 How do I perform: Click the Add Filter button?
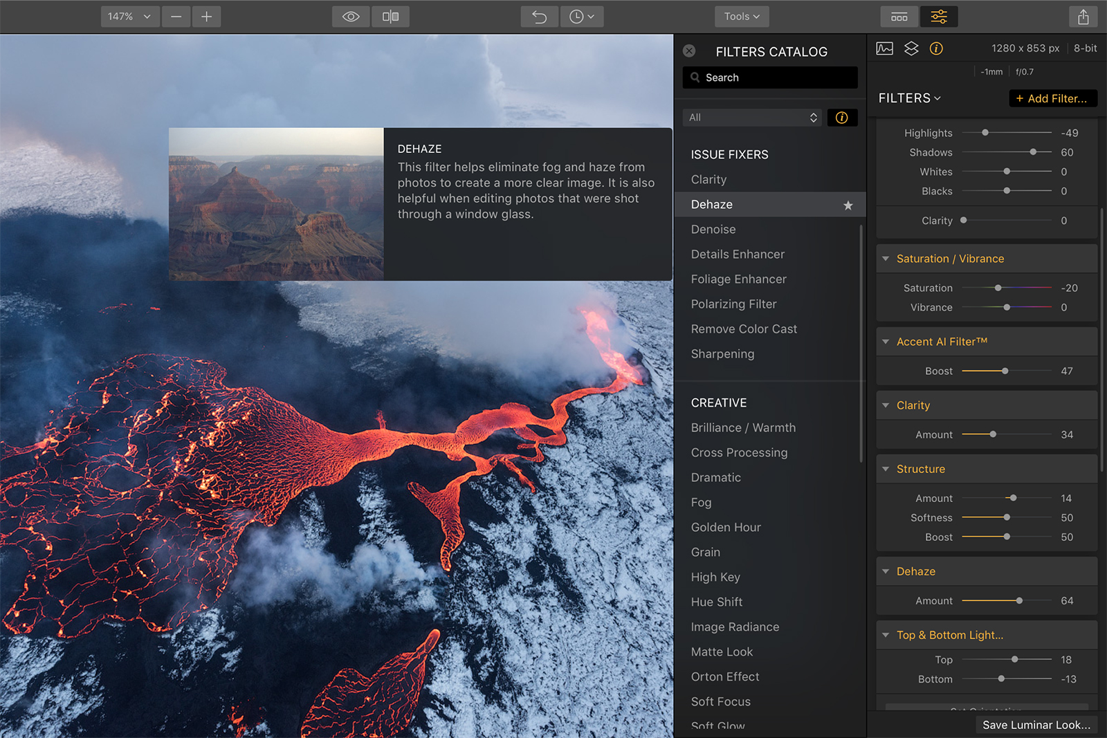pyautogui.click(x=1053, y=98)
